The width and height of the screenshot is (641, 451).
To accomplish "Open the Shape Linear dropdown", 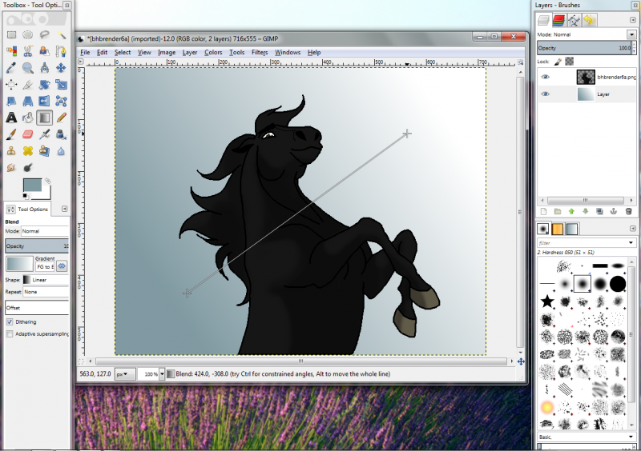I will 46,280.
